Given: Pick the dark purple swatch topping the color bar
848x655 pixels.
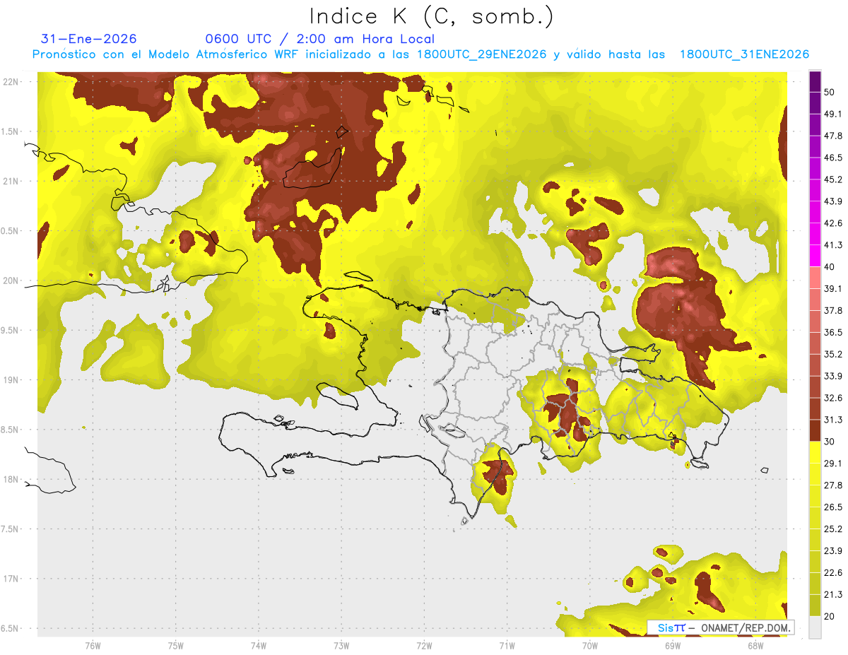Looking at the screenshot, I should click(815, 82).
